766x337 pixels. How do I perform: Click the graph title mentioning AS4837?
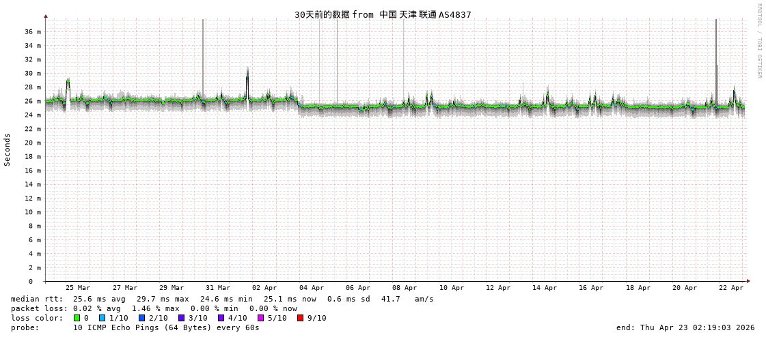click(383, 14)
